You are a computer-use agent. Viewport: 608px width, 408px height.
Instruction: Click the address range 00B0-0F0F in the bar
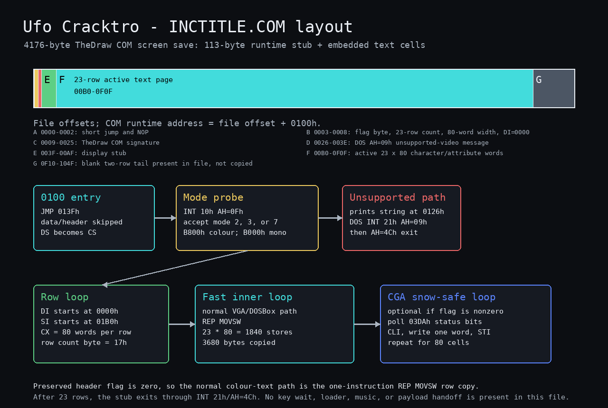93,92
